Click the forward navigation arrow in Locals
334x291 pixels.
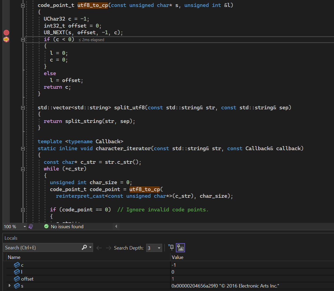[x=108, y=248]
